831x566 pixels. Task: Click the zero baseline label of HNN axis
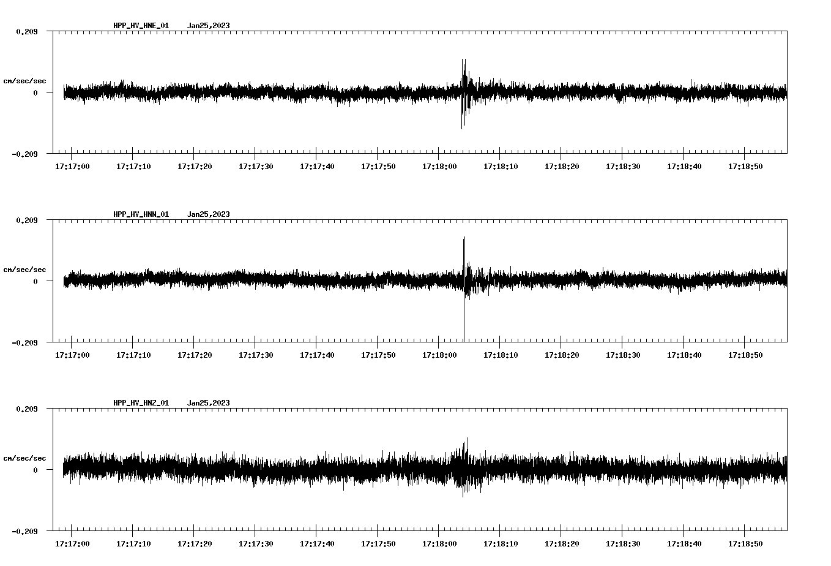[35, 281]
